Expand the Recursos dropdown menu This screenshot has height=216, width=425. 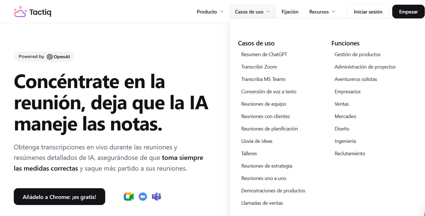[x=322, y=12]
